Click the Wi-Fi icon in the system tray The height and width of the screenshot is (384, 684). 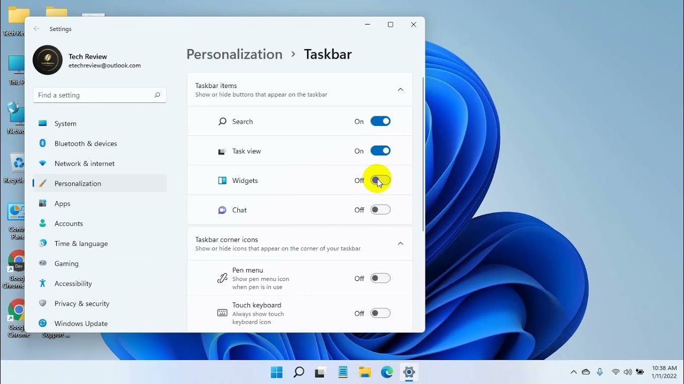point(616,372)
